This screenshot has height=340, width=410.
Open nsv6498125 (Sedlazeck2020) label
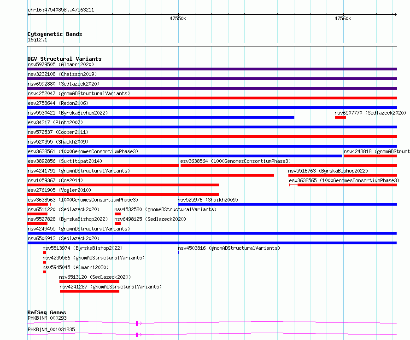pyautogui.click(x=150, y=219)
